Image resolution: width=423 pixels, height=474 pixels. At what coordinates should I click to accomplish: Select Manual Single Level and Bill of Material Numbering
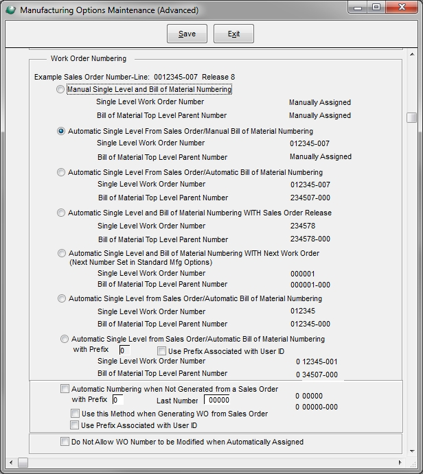[x=60, y=89]
